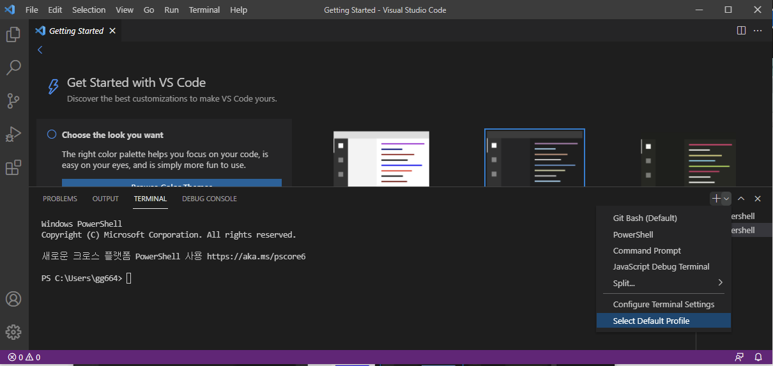The width and height of the screenshot is (773, 366).
Task: Switch to the OUTPUT panel tab
Action: coord(105,199)
